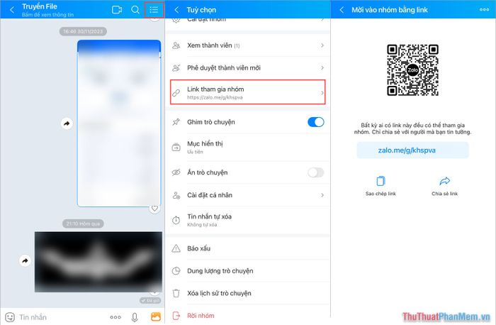The width and height of the screenshot is (496, 325).
Task: Tap the zalo.me/g/khspva link
Action: [x=413, y=150]
